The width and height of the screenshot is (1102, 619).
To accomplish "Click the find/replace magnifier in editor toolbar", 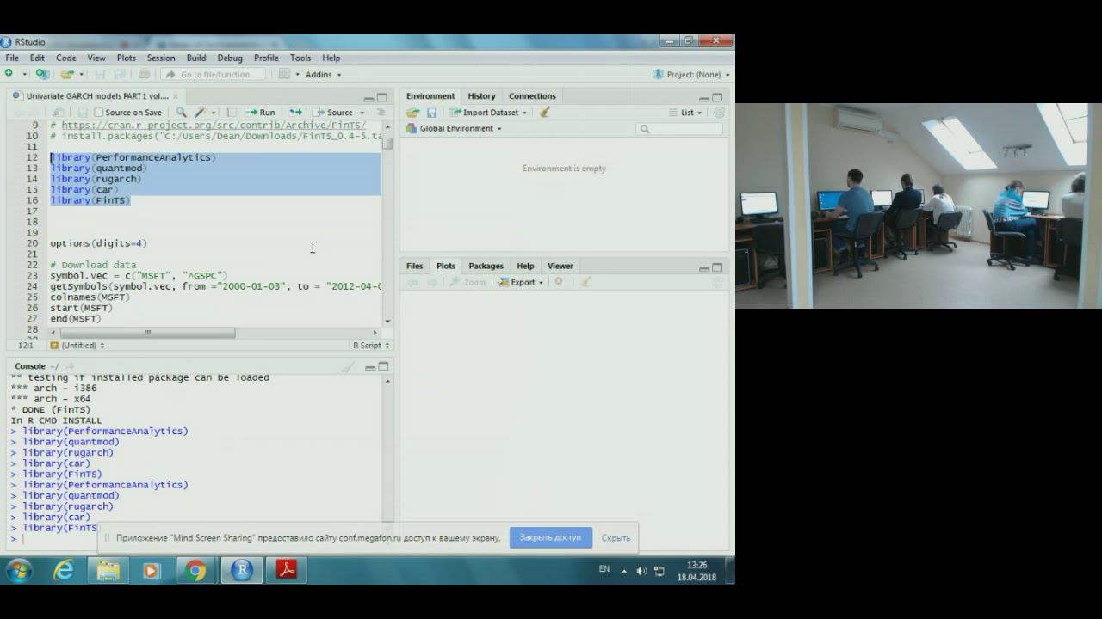I will point(181,113).
